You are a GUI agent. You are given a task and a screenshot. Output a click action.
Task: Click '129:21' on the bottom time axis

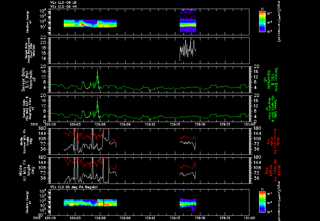[x=225, y=218]
